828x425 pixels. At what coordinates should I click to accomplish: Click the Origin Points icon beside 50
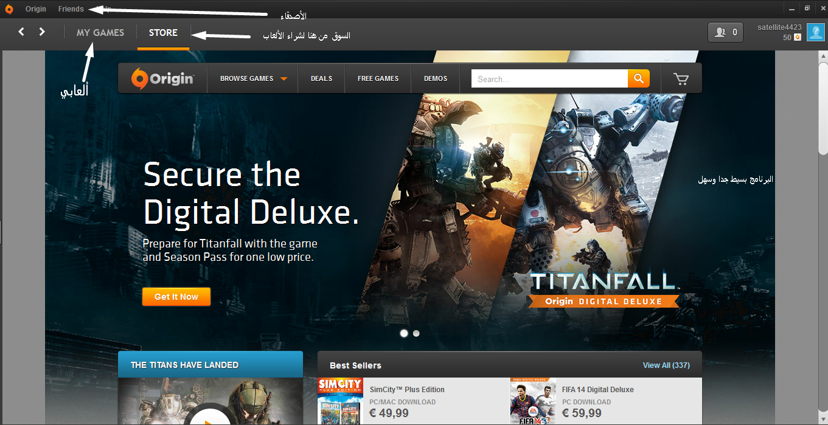click(x=798, y=38)
